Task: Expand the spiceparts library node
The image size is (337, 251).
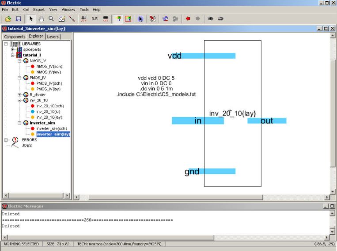Action: point(13,49)
